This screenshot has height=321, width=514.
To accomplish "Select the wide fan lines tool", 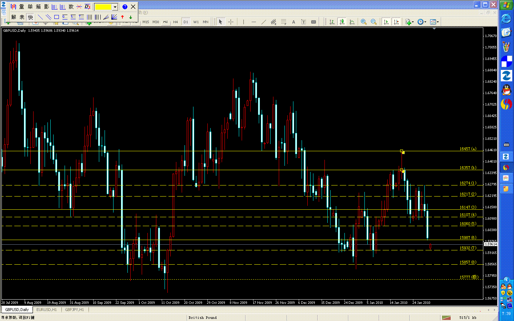I will [x=114, y=17].
